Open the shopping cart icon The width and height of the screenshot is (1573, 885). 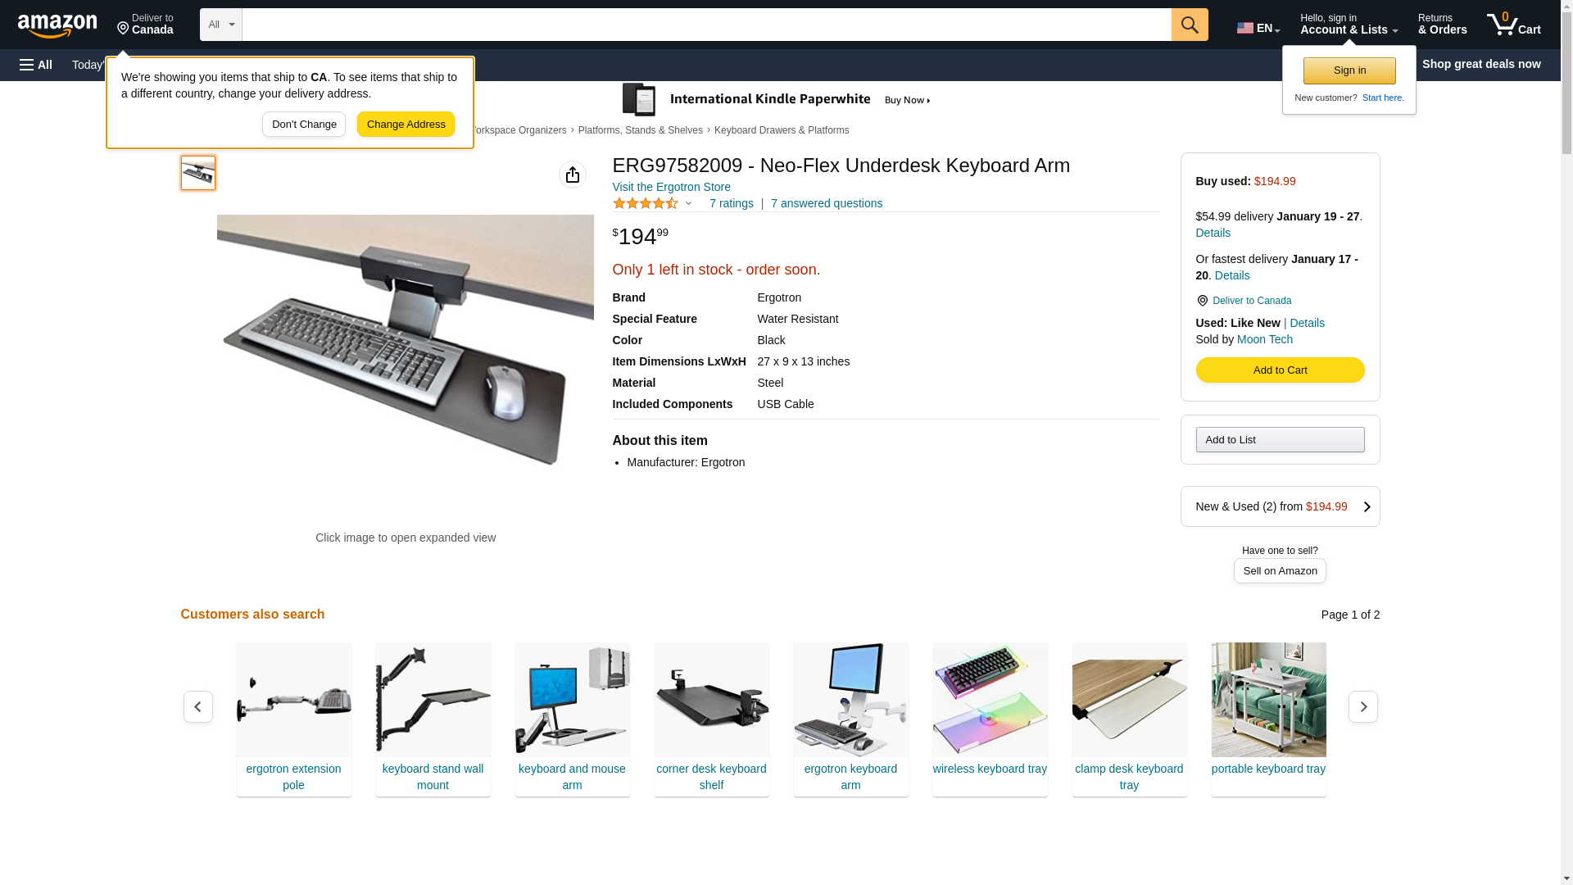[1513, 25]
